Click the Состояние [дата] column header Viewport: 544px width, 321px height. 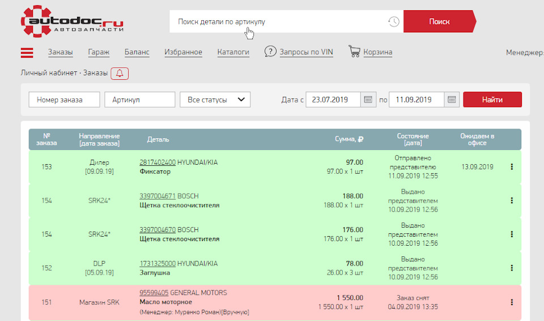[413, 139]
